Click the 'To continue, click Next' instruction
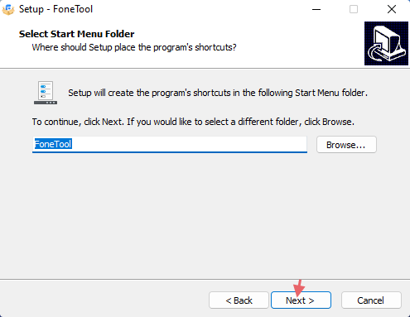 tap(193, 122)
